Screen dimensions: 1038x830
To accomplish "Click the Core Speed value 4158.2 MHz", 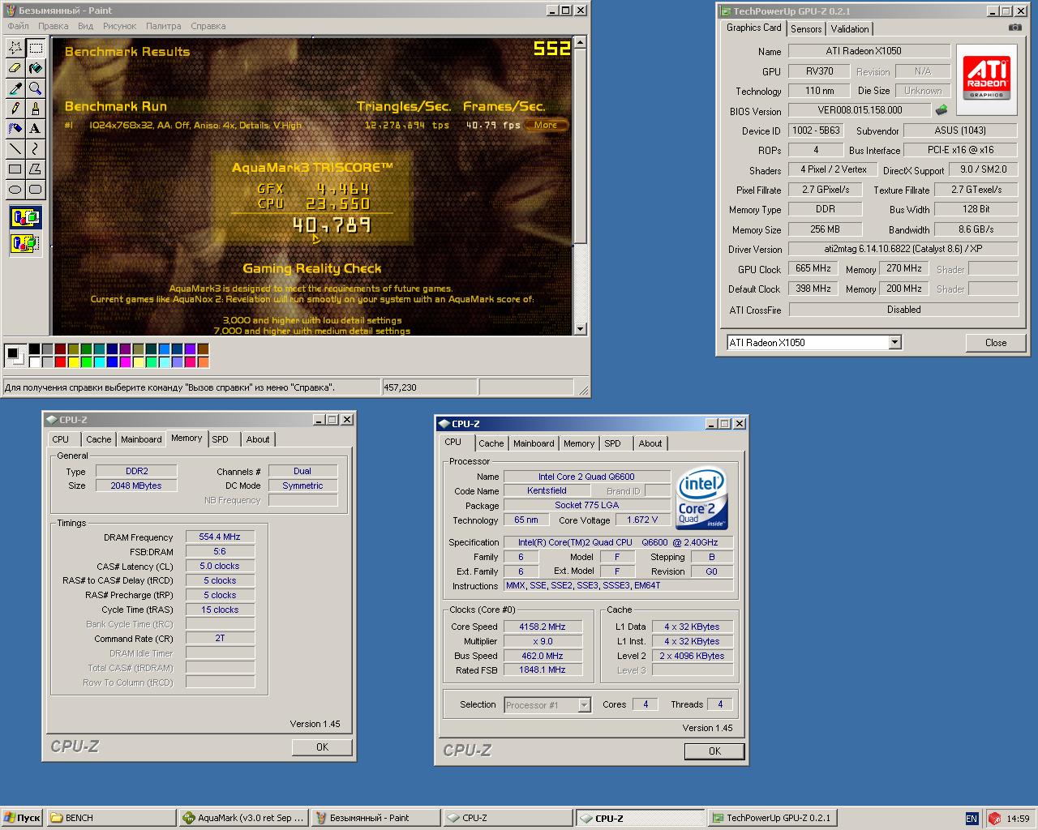I will (543, 627).
